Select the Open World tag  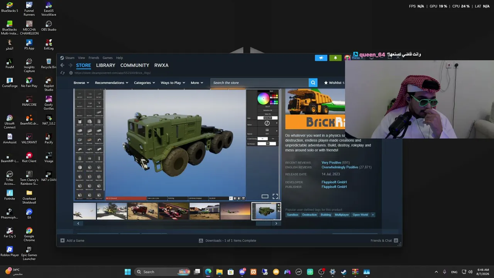[360, 215]
